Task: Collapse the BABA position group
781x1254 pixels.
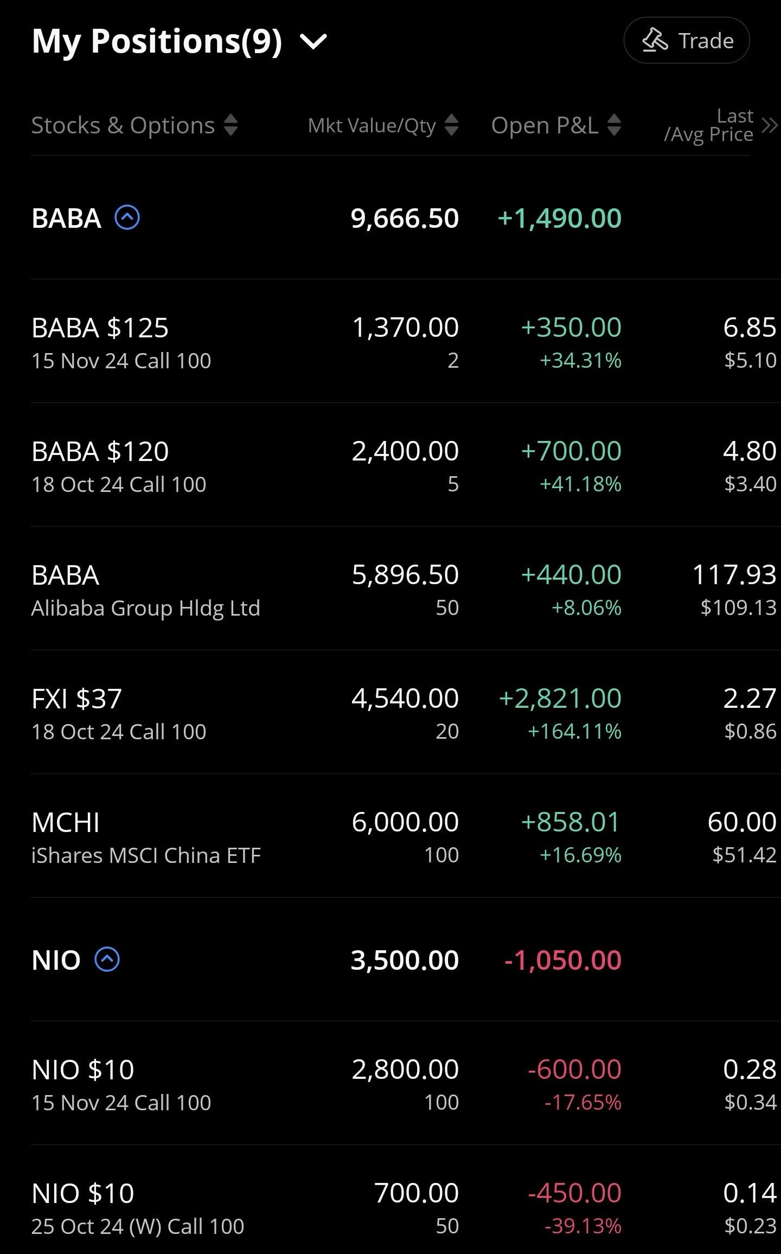Action: pos(127,218)
